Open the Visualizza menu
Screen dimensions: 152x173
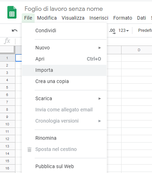73,18
